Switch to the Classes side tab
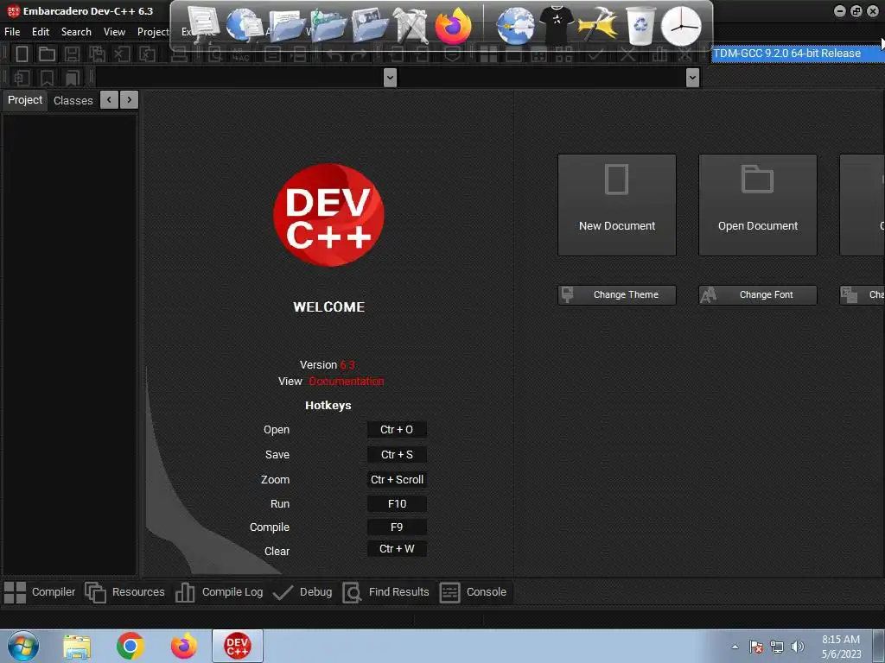This screenshot has height=663, width=885. click(x=73, y=100)
